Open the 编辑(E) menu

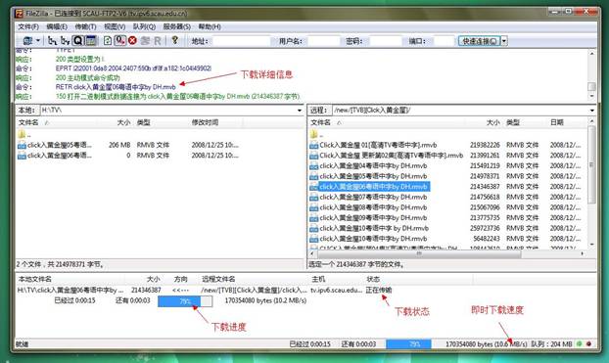tap(57, 26)
